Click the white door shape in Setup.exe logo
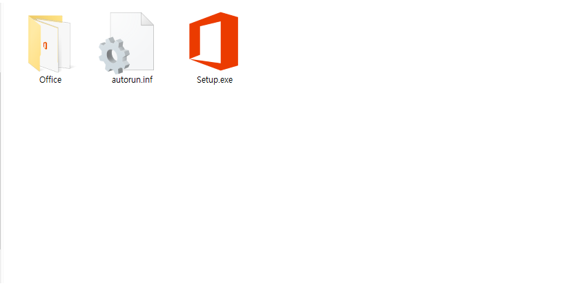This screenshot has height=286, width=566. (208, 41)
